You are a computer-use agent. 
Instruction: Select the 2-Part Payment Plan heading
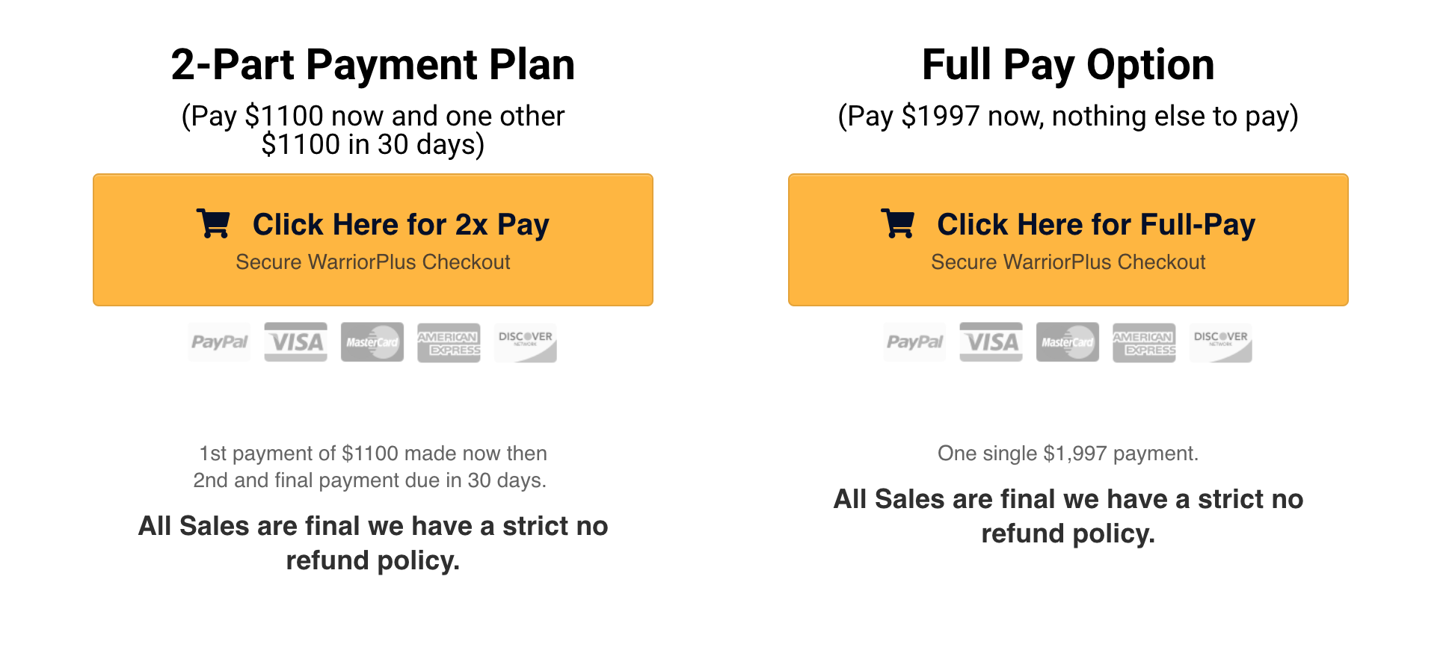click(x=373, y=65)
